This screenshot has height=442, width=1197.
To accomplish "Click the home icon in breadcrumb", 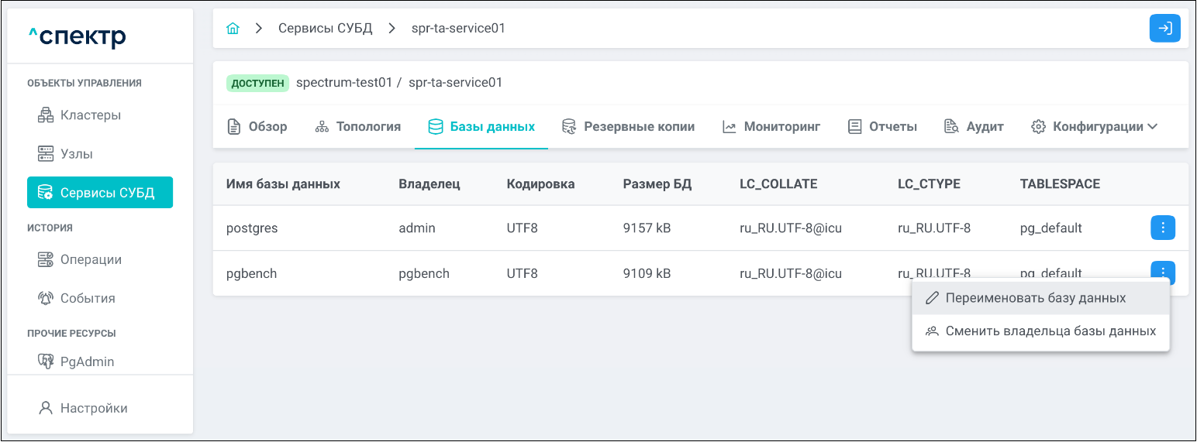I will coord(233,29).
